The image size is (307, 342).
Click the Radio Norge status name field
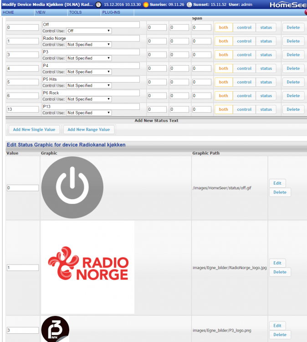(x=91, y=38)
